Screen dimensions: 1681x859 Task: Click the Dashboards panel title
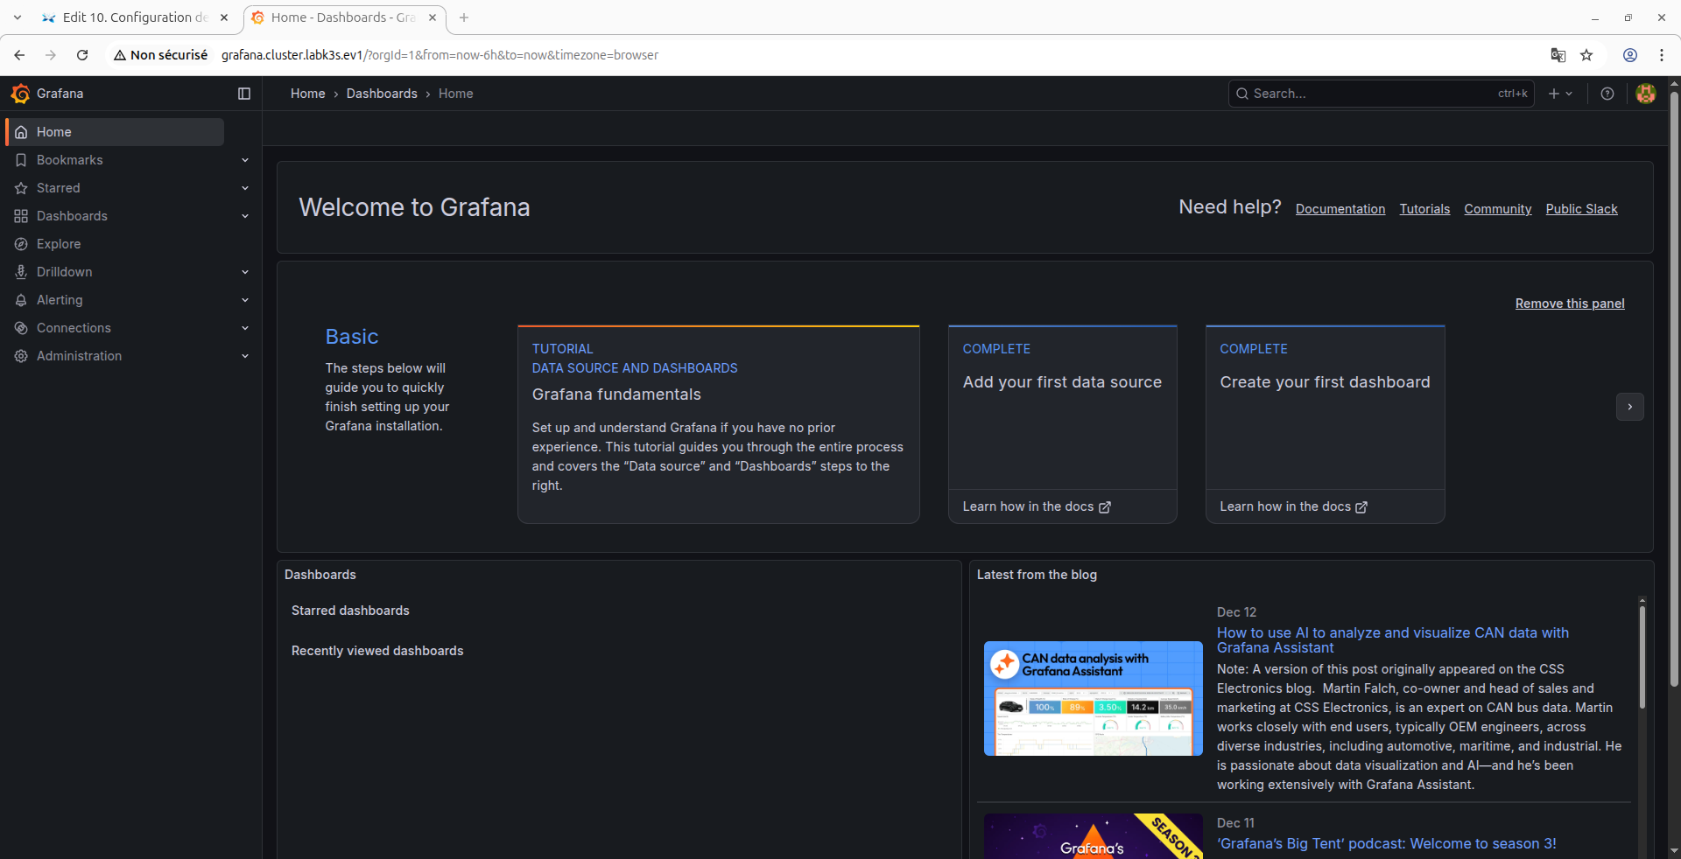click(320, 575)
